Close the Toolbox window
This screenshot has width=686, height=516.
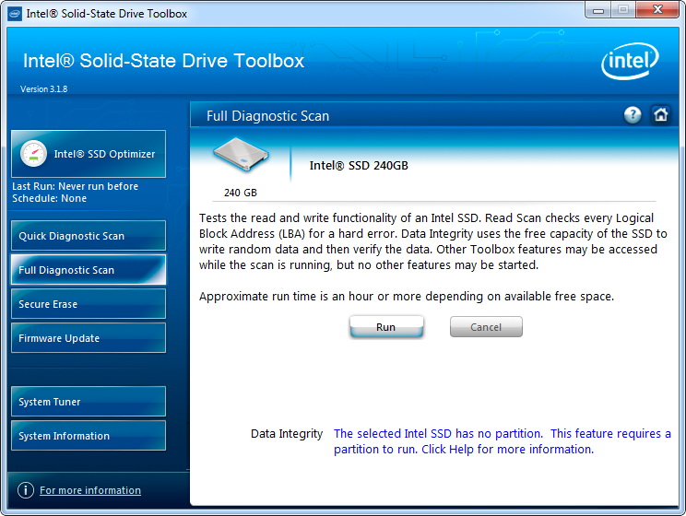657,9
